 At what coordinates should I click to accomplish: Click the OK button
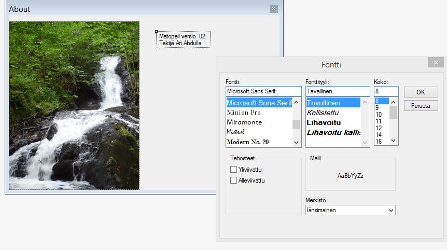[x=421, y=92]
